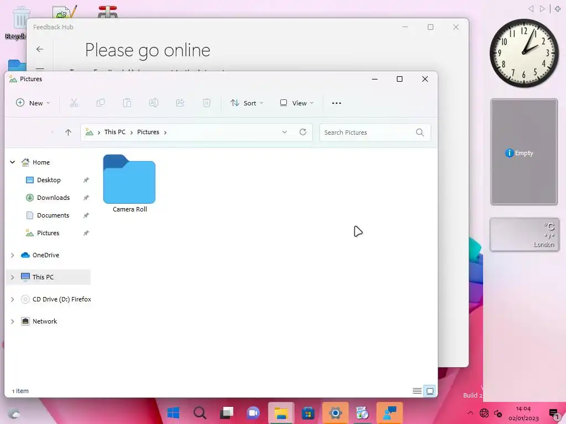Click the network globe tray icon

pos(484,413)
